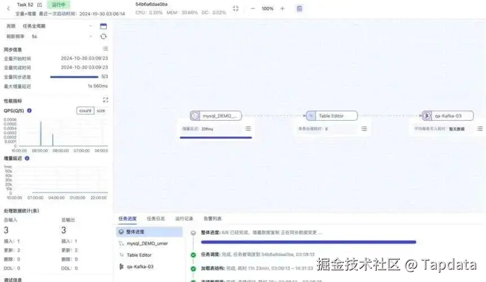Open the 刷新频率 dropdown showing 5s
The height and width of the screenshot is (282, 486).
click(61, 37)
